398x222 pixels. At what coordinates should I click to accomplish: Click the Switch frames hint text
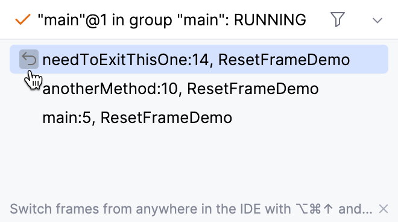[191, 209]
